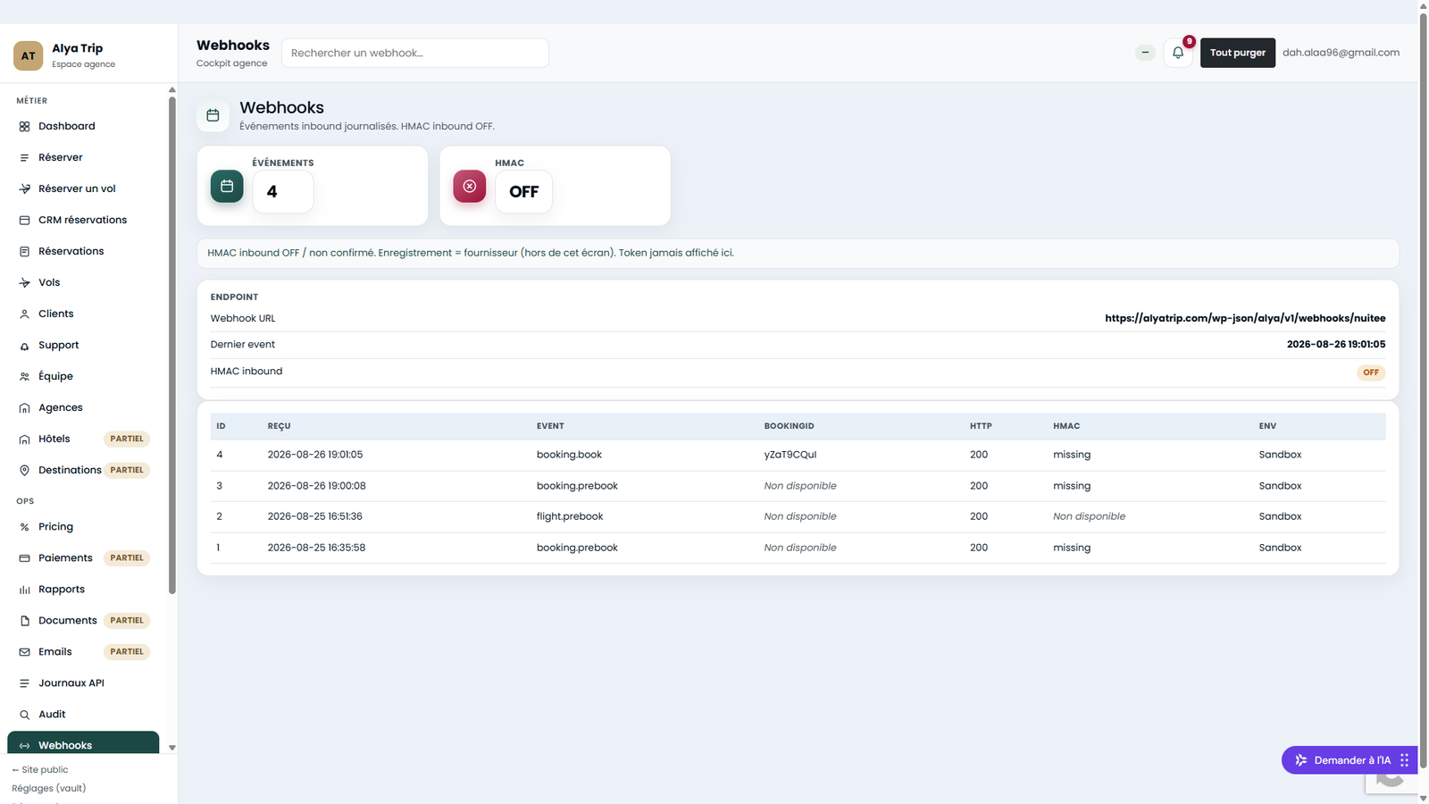Image resolution: width=1429 pixels, height=804 pixels.
Task: Focus the Rechercher un webhook search field
Action: [415, 53]
